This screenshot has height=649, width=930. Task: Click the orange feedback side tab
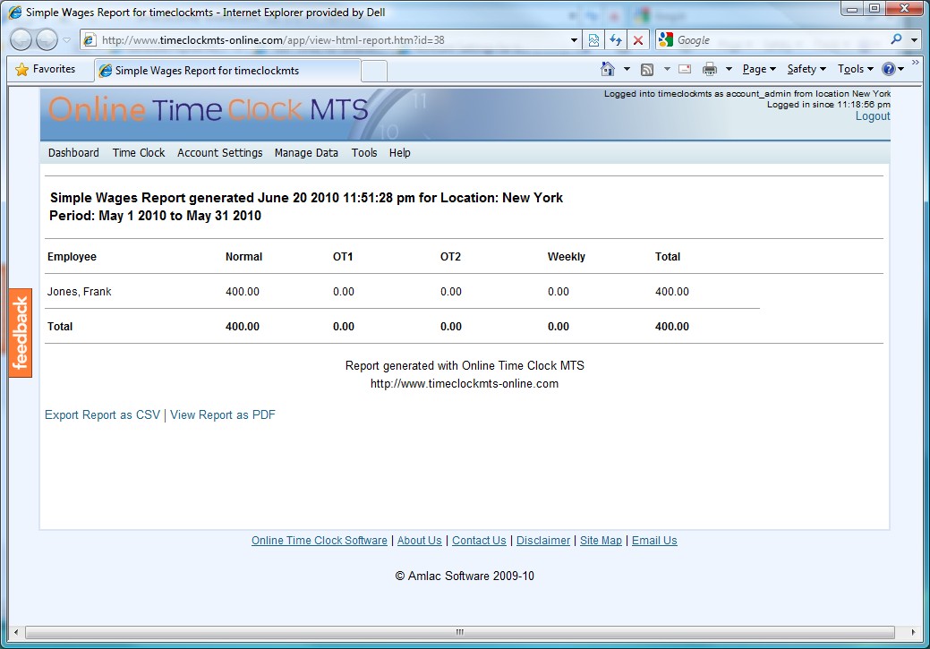click(21, 333)
